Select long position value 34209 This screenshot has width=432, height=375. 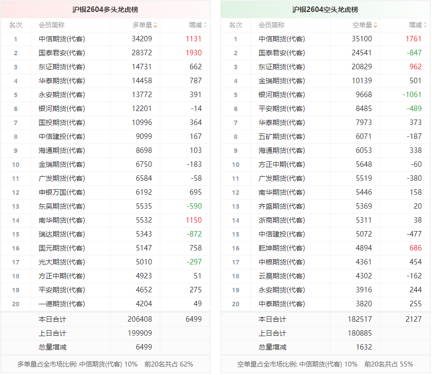tap(142, 39)
